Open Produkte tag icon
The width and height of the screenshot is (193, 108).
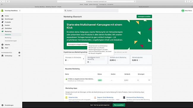(x=2, y=22)
